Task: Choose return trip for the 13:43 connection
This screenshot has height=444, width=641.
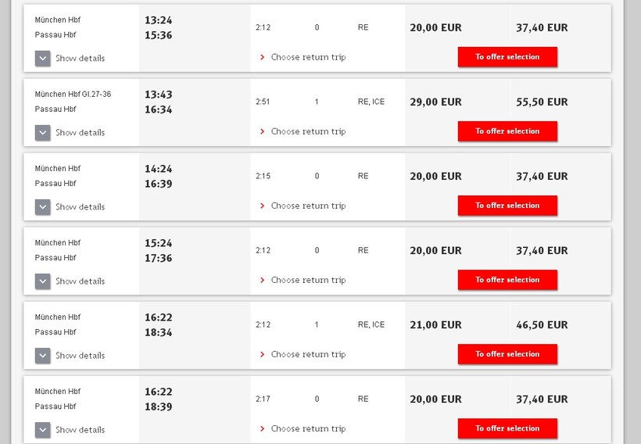Action: pos(307,131)
